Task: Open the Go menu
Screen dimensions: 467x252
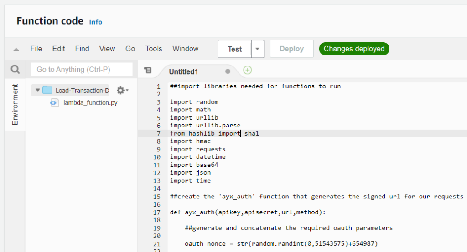Action: click(130, 49)
